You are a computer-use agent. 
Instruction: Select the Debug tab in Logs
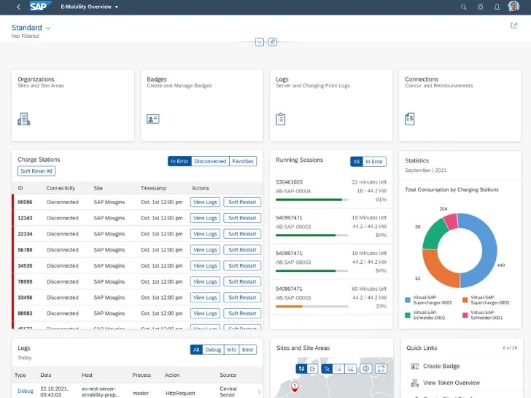point(213,350)
